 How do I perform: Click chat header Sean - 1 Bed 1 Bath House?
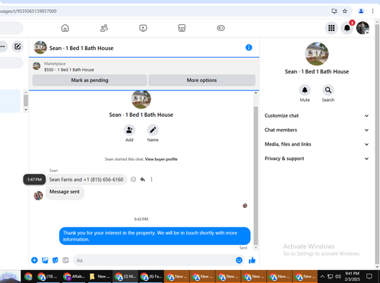81,48
